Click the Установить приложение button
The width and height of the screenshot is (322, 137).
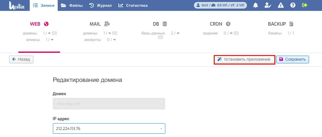244,60
